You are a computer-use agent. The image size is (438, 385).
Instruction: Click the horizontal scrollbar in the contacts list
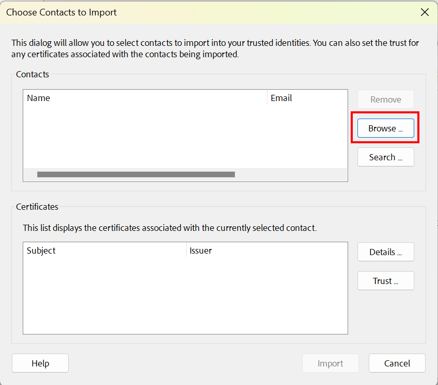tap(136, 174)
